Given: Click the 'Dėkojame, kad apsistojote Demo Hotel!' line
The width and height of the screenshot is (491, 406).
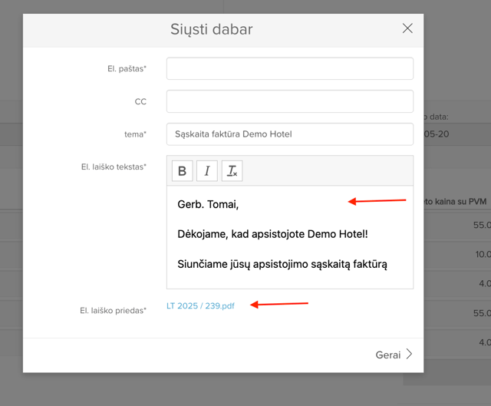Looking at the screenshot, I should point(272,234).
